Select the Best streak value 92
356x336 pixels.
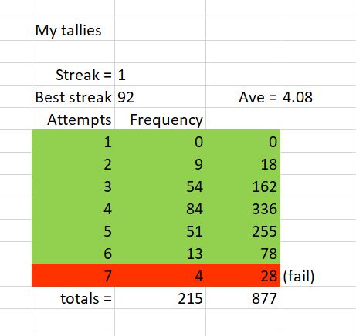coord(160,97)
